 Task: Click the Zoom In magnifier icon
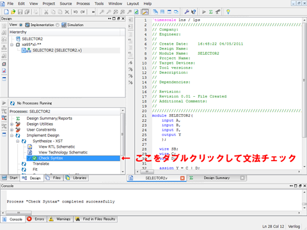(x=102, y=12)
